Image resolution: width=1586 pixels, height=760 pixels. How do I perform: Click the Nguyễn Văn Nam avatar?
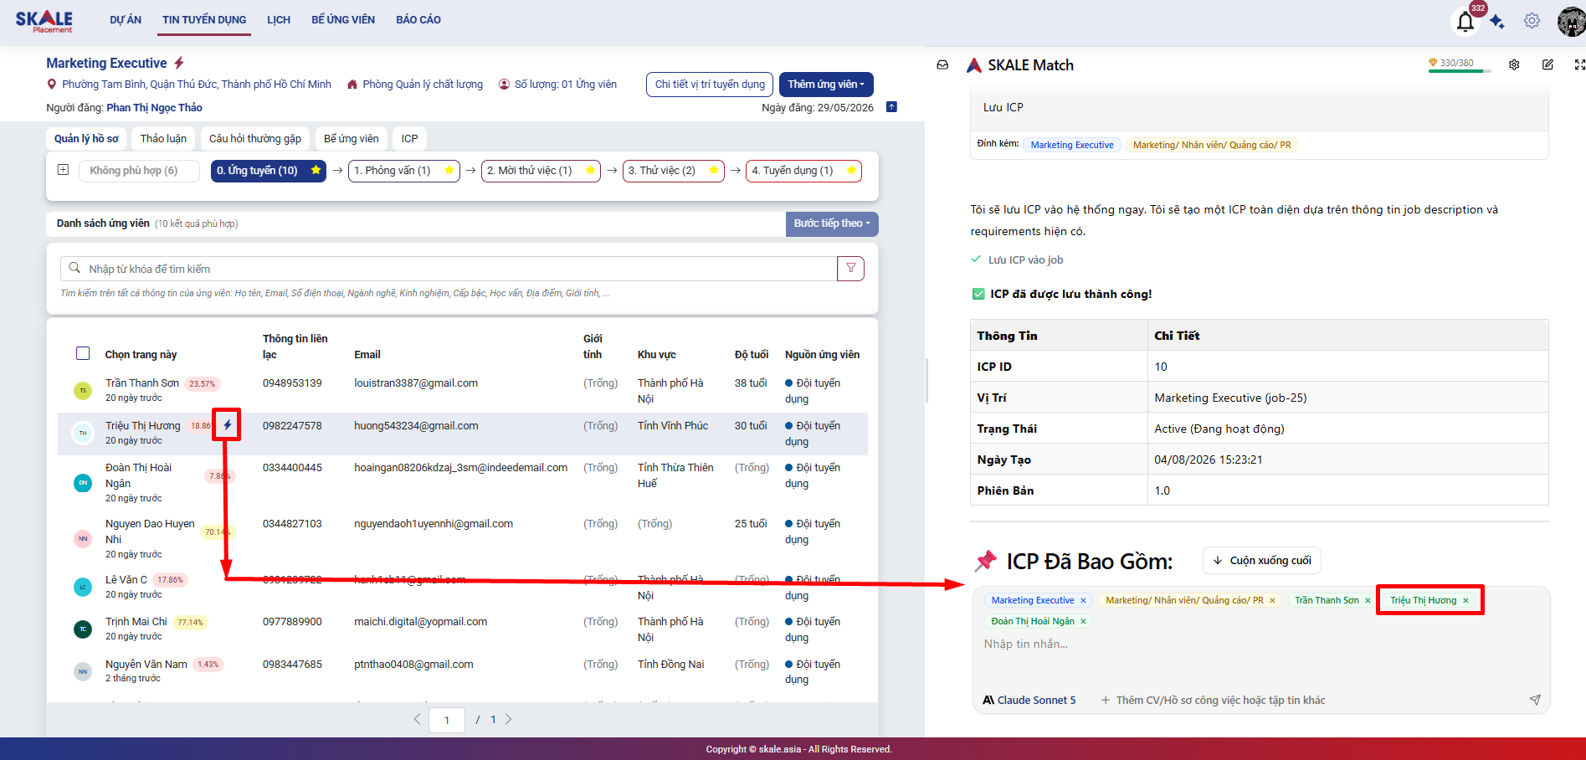pyautogui.click(x=83, y=671)
